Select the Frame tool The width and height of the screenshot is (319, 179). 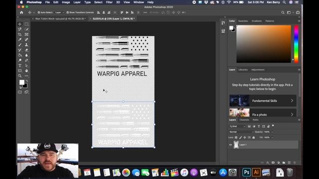[x=26, y=34]
